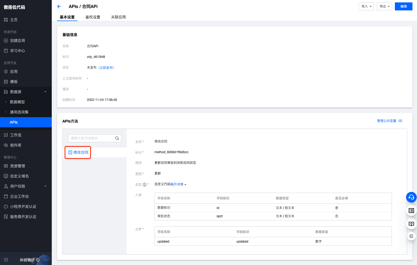Click the 组件库 component icon

(6, 145)
